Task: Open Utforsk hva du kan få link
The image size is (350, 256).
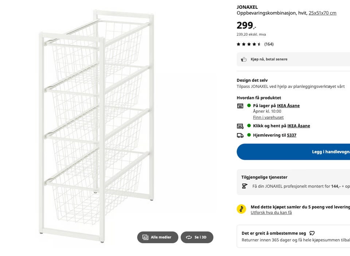Action: [x=271, y=213]
